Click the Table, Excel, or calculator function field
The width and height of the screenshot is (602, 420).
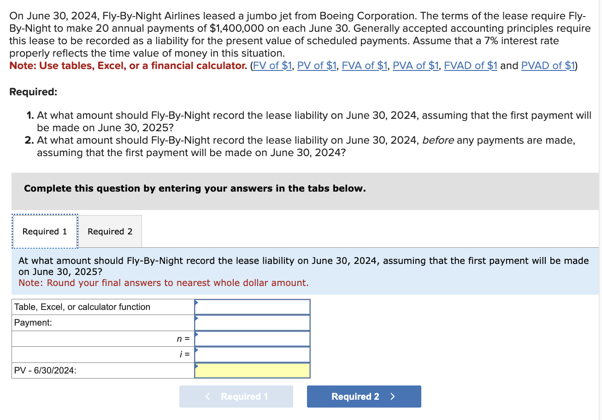[x=253, y=306]
